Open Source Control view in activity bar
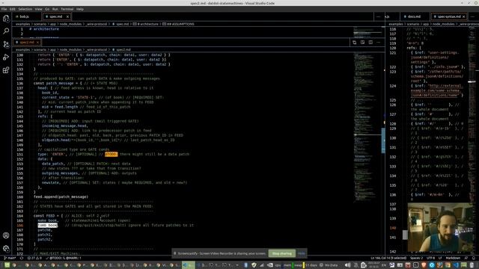 pos(6,44)
